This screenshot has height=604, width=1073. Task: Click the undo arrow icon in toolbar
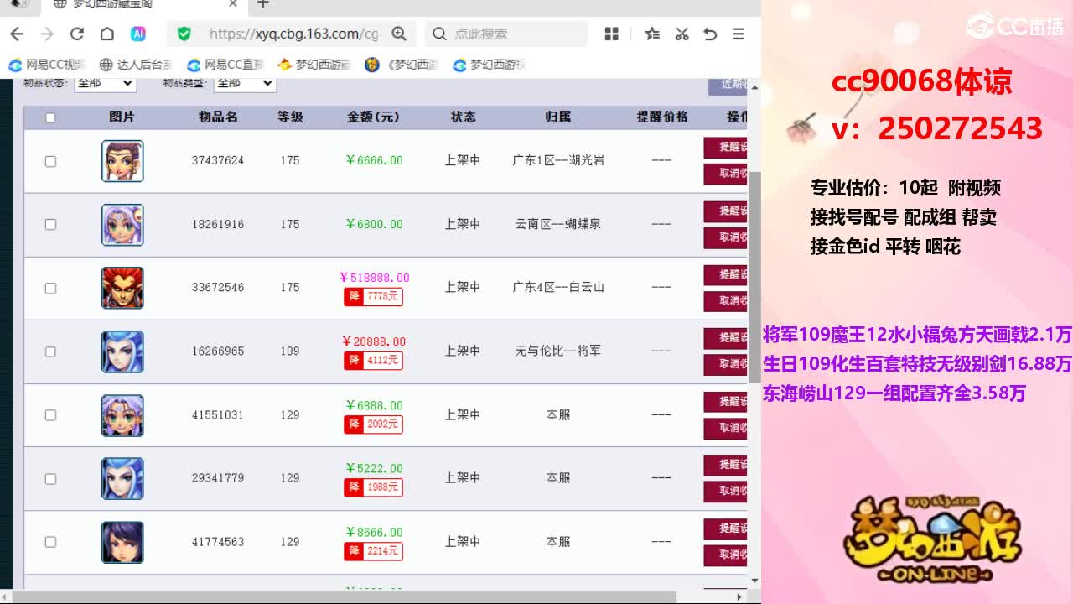pos(710,34)
